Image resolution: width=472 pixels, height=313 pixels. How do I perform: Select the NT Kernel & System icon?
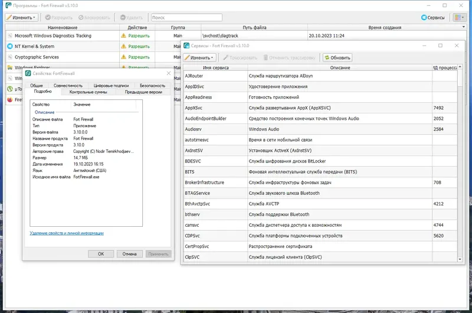pyautogui.click(x=10, y=47)
